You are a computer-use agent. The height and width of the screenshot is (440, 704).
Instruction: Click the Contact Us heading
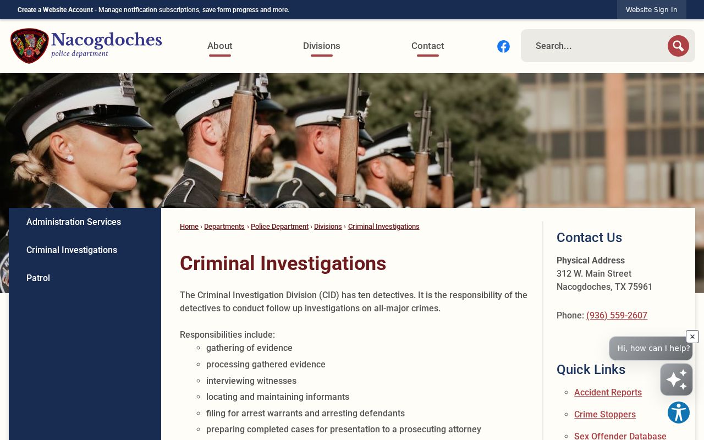coord(589,238)
